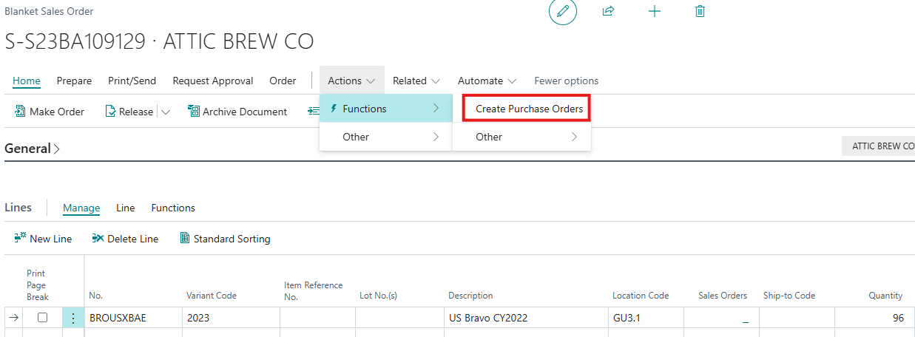
Task: Click the Print Page Break column header
Action: 38,285
